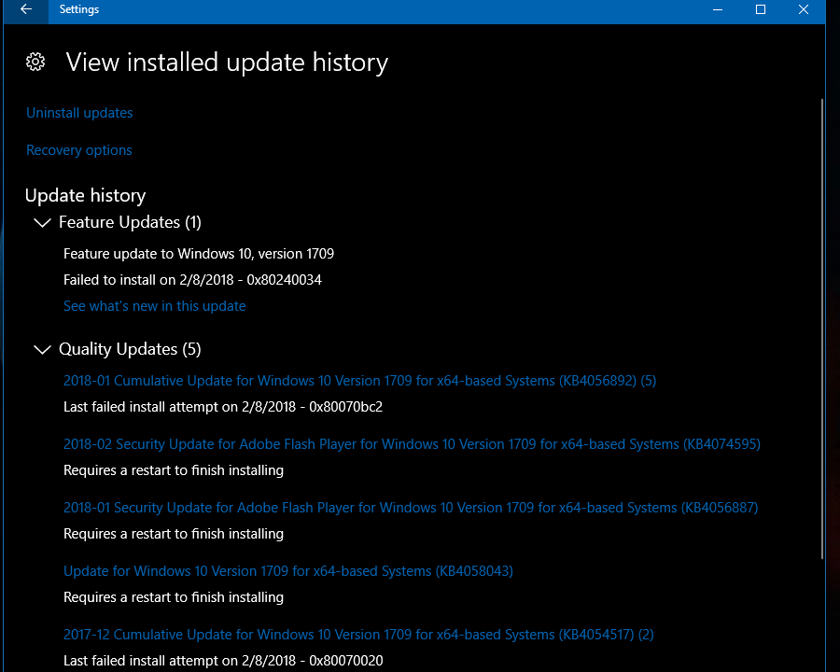The width and height of the screenshot is (840, 672).
Task: Open 'See what's new in this update'
Action: click(155, 306)
